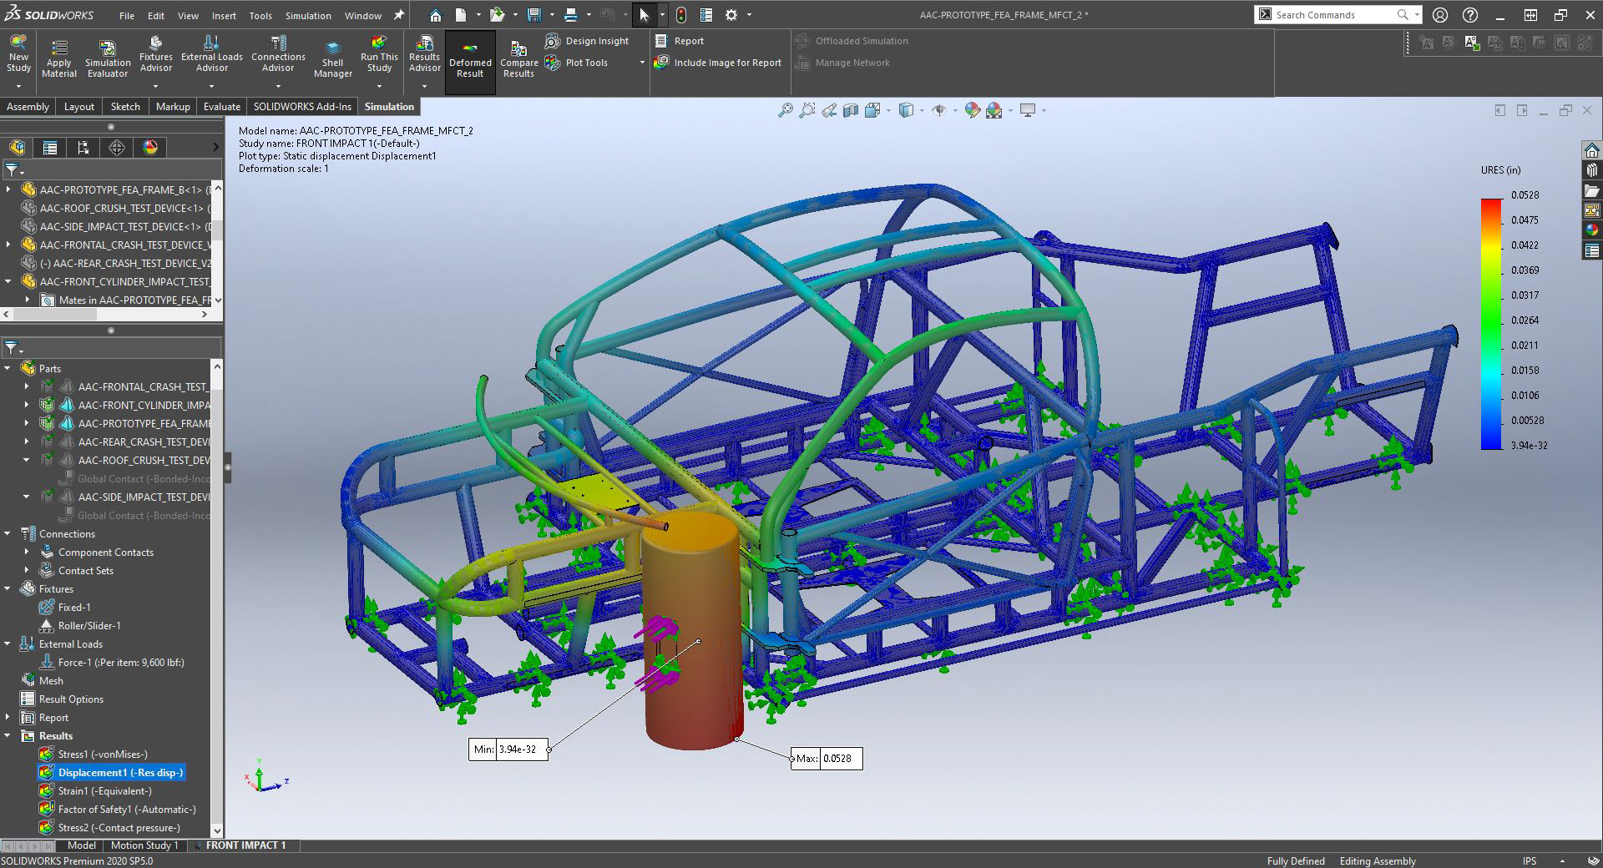Click the Zoom to Fit icon
Image resolution: width=1603 pixels, height=868 pixels.
tap(785, 110)
